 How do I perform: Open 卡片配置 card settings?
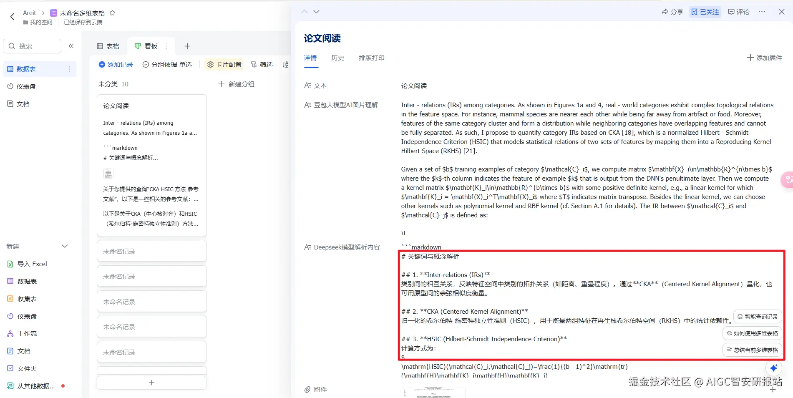pos(224,64)
